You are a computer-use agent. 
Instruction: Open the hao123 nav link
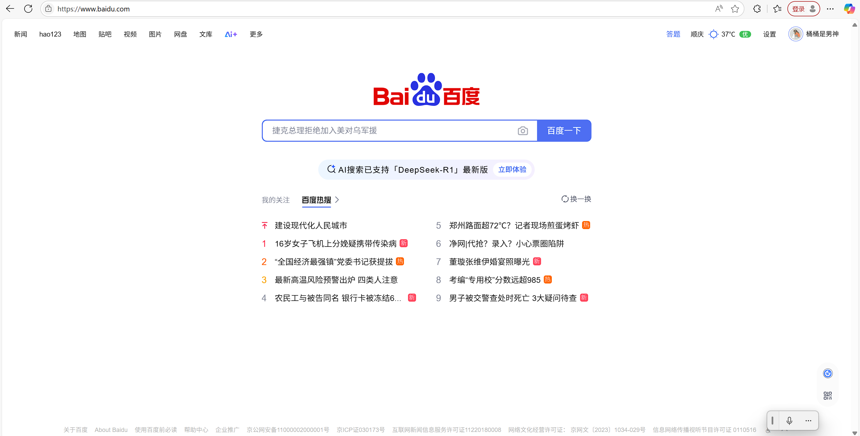click(50, 34)
